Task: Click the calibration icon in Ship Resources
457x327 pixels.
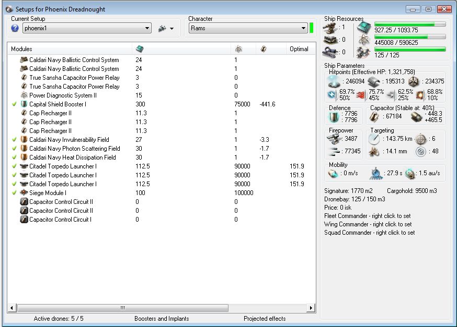Action: [x=330, y=52]
